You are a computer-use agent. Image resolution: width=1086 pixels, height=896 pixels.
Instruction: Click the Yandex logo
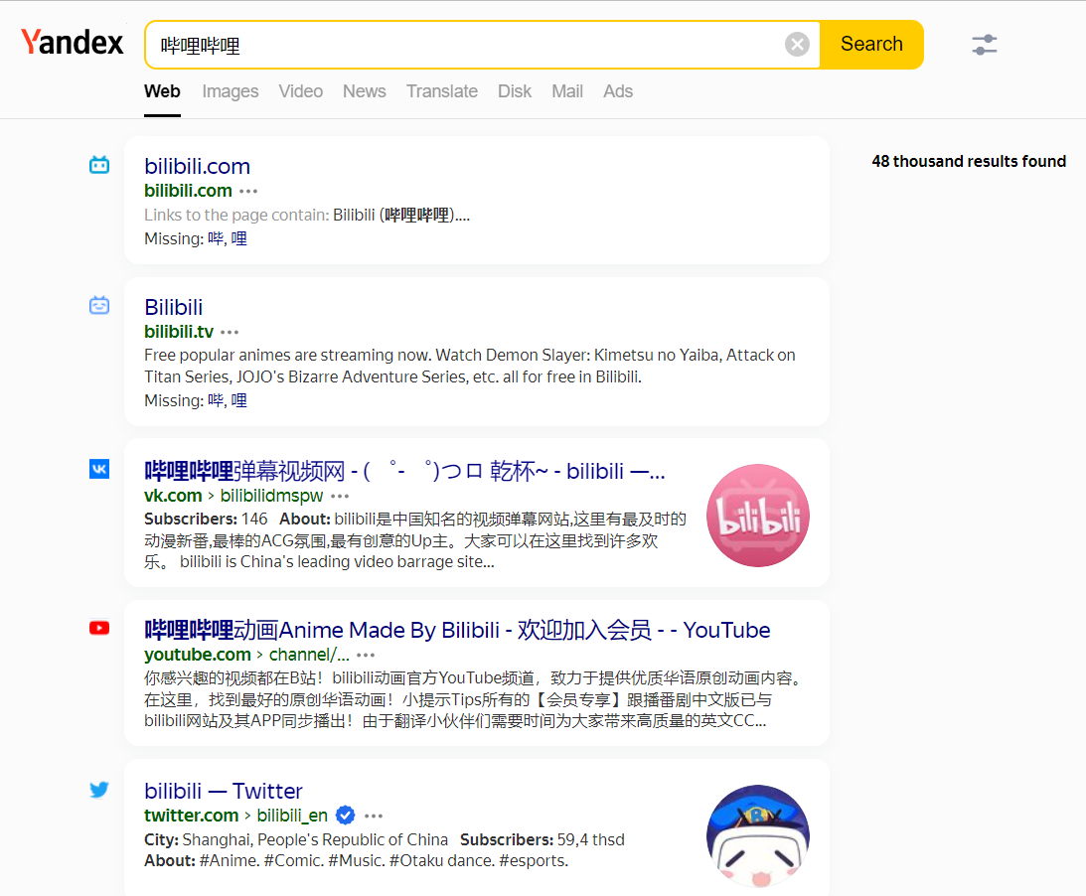click(72, 43)
